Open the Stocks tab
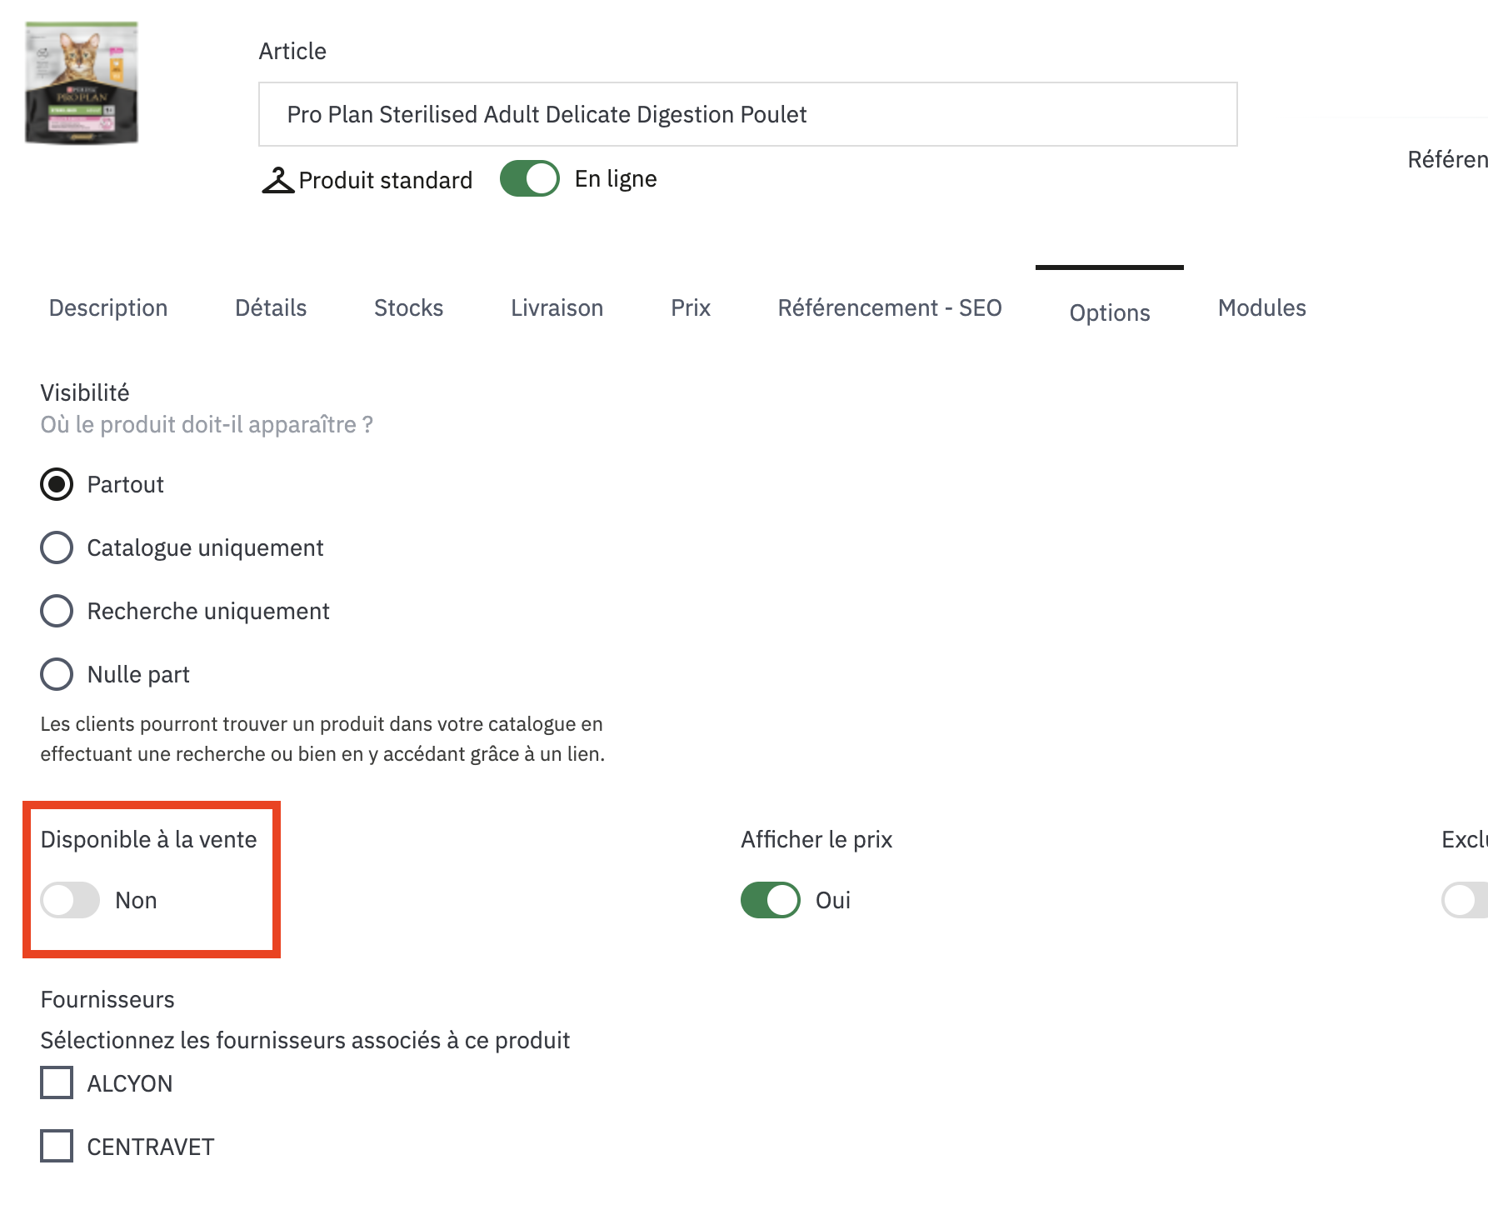 point(408,308)
